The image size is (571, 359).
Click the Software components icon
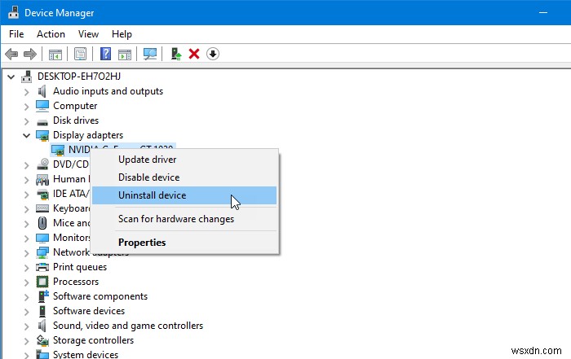tap(43, 296)
